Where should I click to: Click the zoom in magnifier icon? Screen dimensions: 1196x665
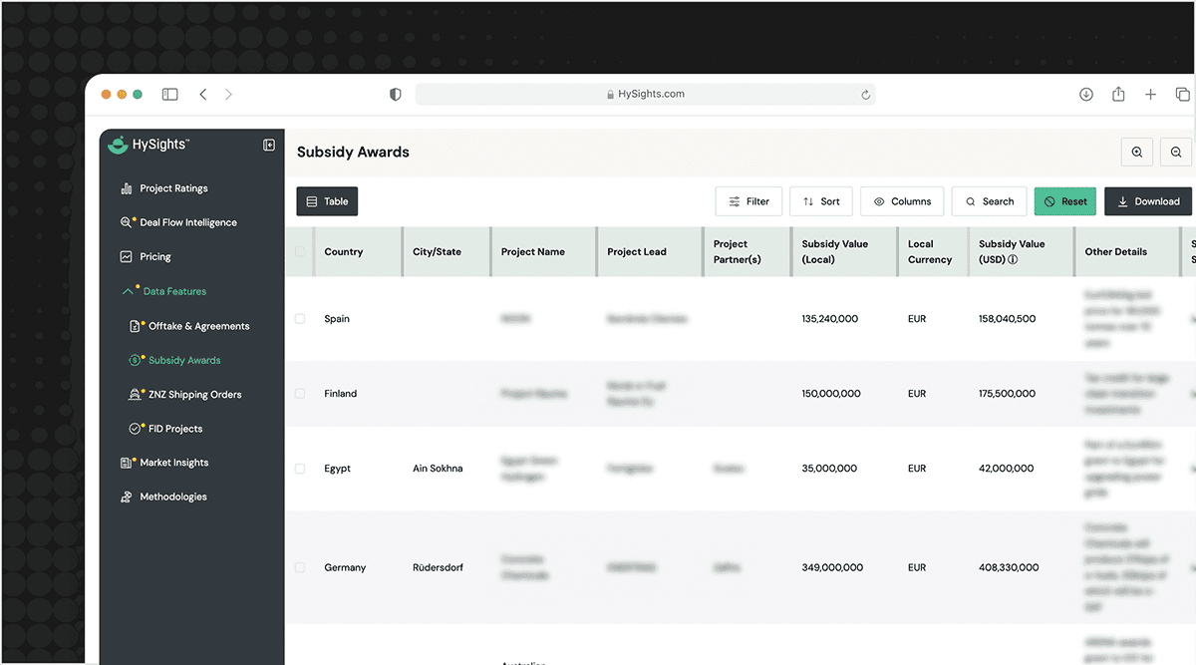[1137, 153]
